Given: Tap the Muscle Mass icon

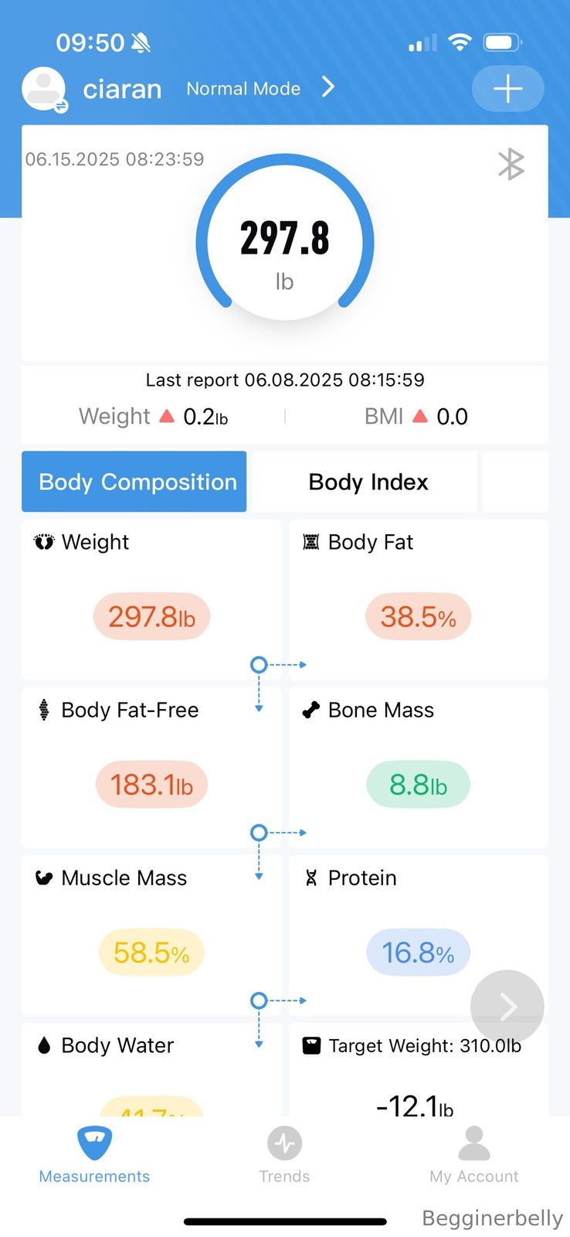Looking at the screenshot, I should tap(44, 878).
